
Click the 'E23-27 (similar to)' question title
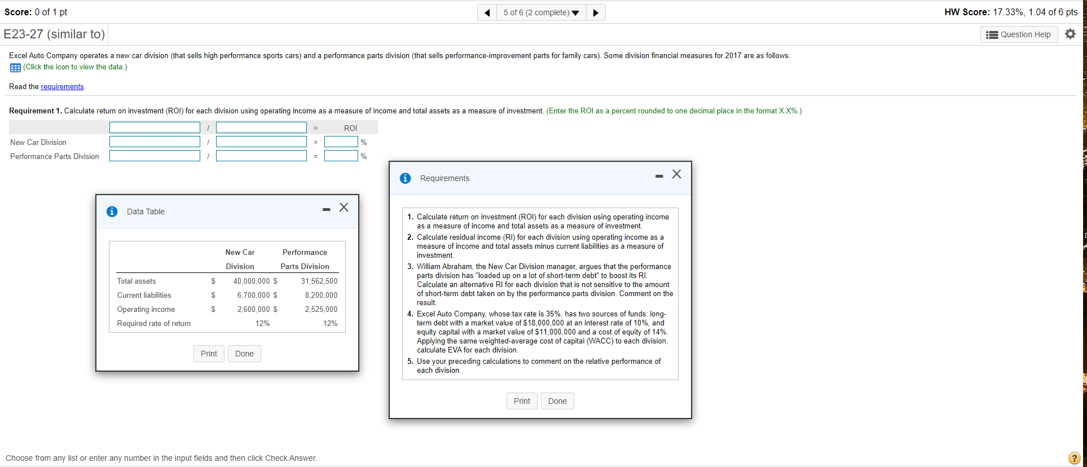coord(54,34)
